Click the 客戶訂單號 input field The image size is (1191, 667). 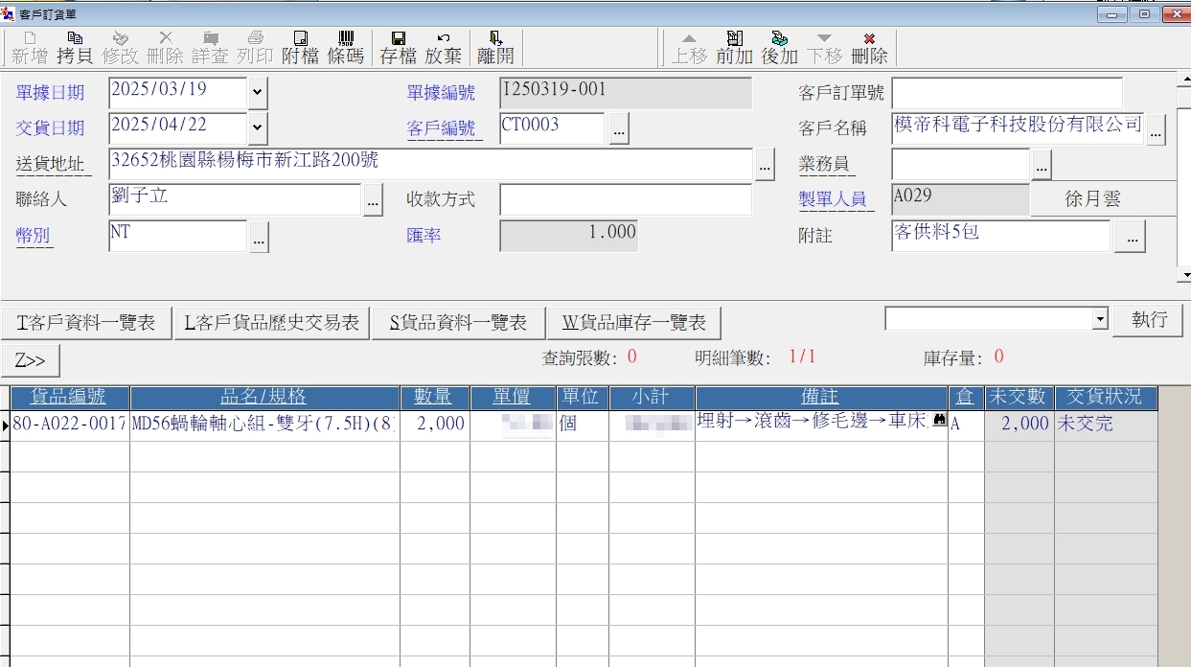click(x=1006, y=94)
